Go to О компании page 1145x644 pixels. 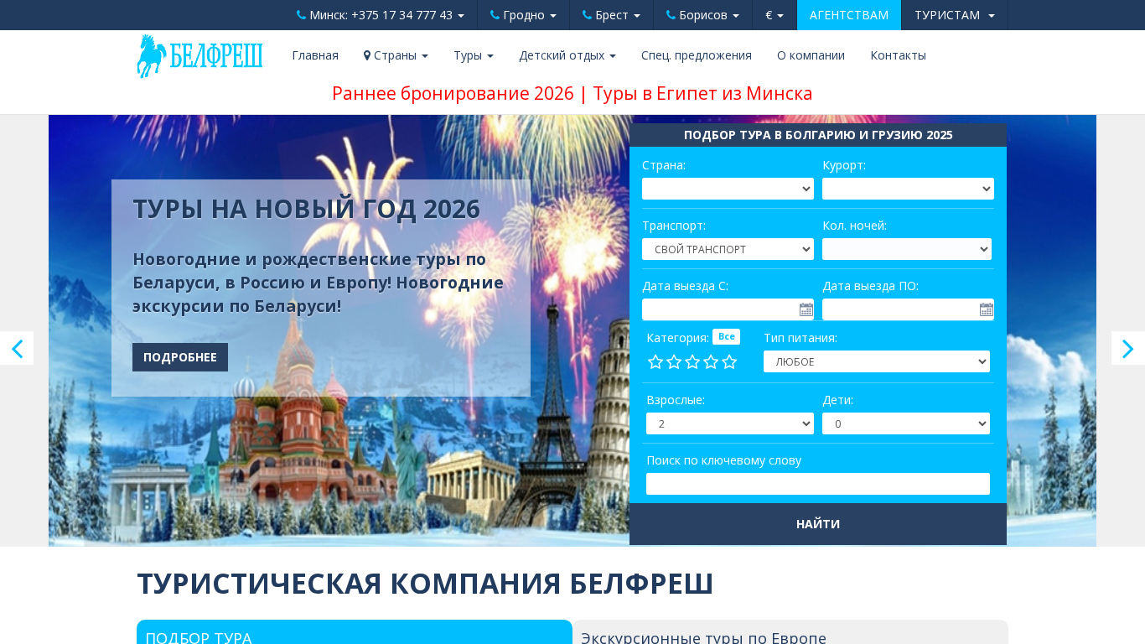[x=811, y=55]
